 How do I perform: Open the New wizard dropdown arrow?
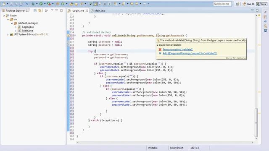pyautogui.click(x=7, y=4)
